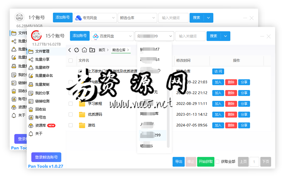Choose the account option ending in 299

tap(153, 135)
